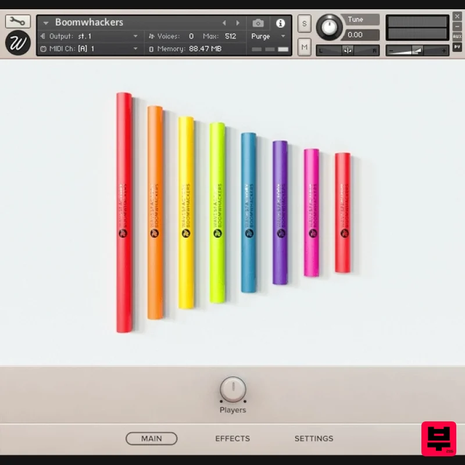The image size is (465, 465).
Task: Open the SETTINGS tab
Action: coord(314,439)
